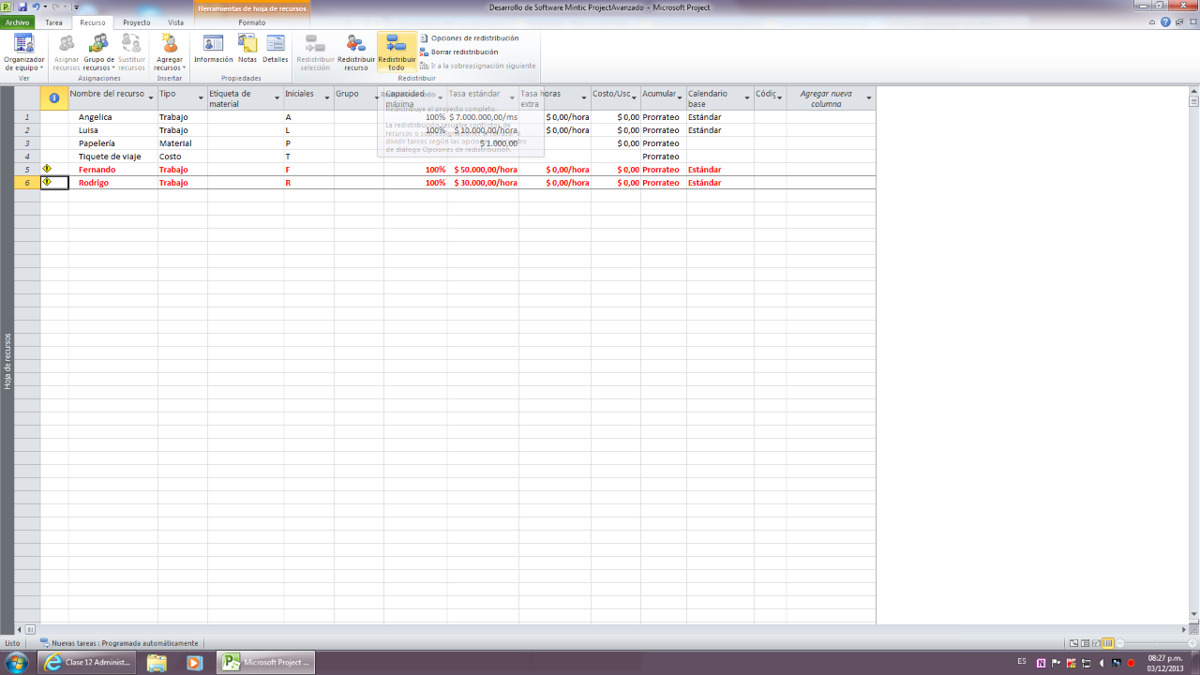
Task: Open the Formato tab
Action: click(251, 22)
